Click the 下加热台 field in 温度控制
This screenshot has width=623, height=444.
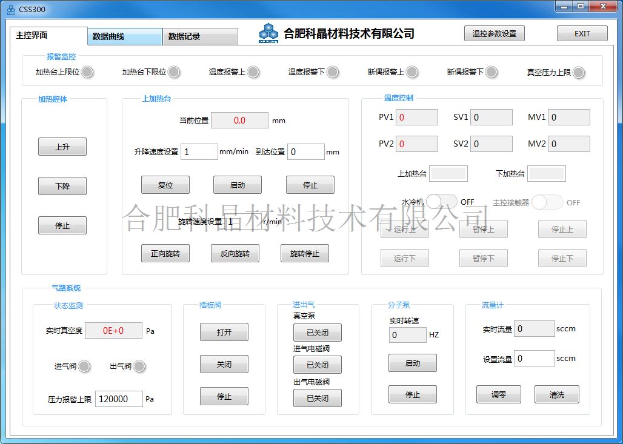point(546,174)
